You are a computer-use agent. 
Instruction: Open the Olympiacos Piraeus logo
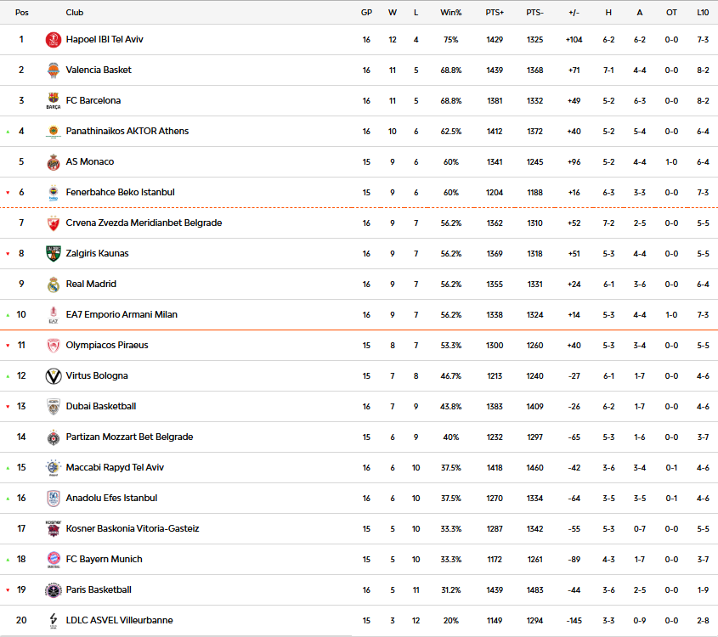54,346
